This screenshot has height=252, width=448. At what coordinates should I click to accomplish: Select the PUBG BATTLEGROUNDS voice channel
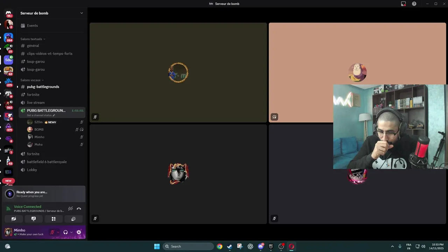52,112
